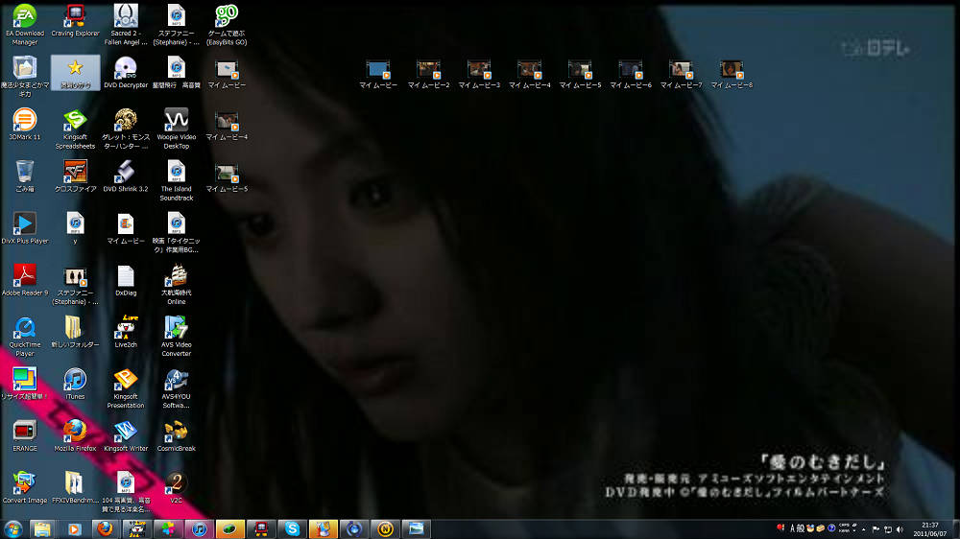The height and width of the screenshot is (539, 960).
Task: Open the Windows Start menu orb
Action: click(x=12, y=529)
